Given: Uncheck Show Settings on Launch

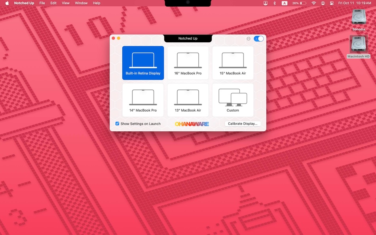Looking at the screenshot, I should [117, 123].
